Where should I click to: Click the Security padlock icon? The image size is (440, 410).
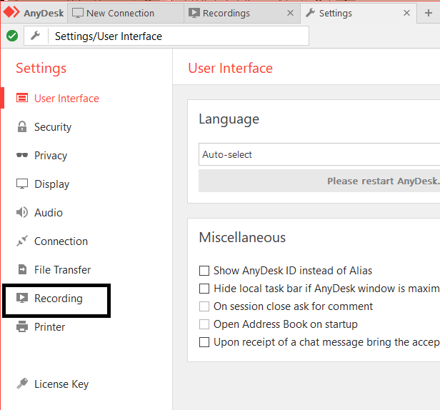click(22, 127)
